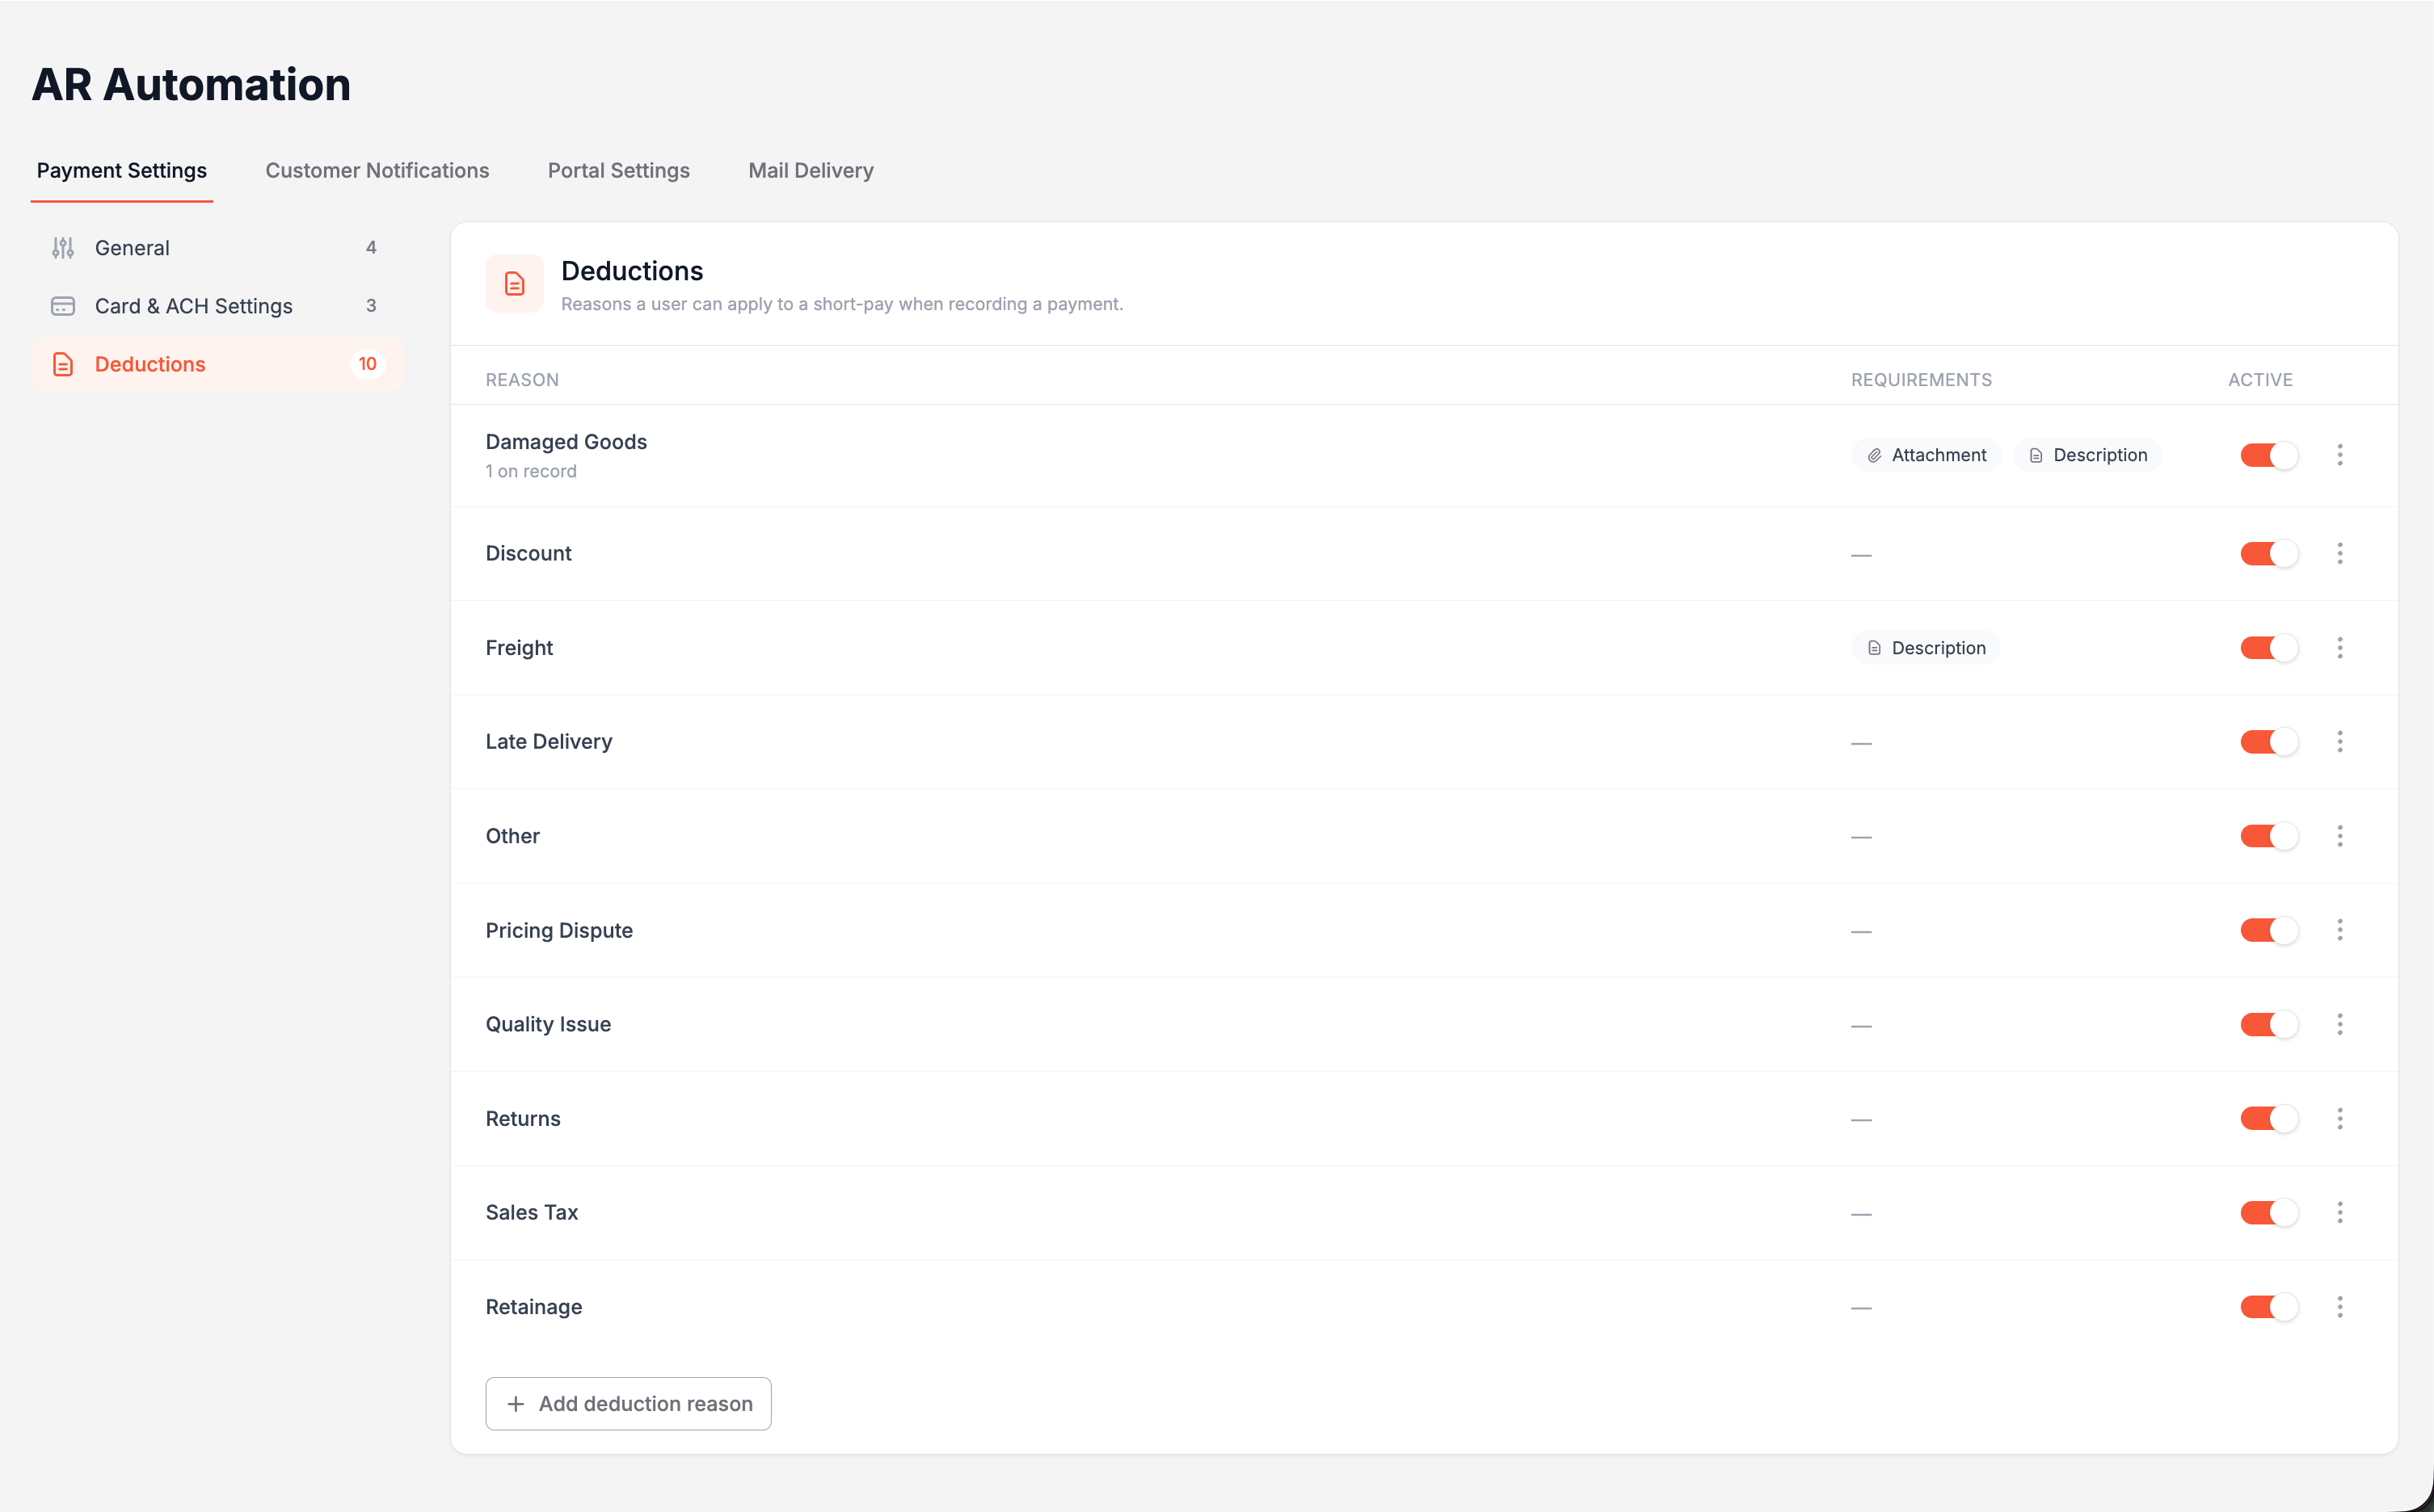Viewport: 2434px width, 1512px height.
Task: Click the Other reason name
Action: (512, 836)
